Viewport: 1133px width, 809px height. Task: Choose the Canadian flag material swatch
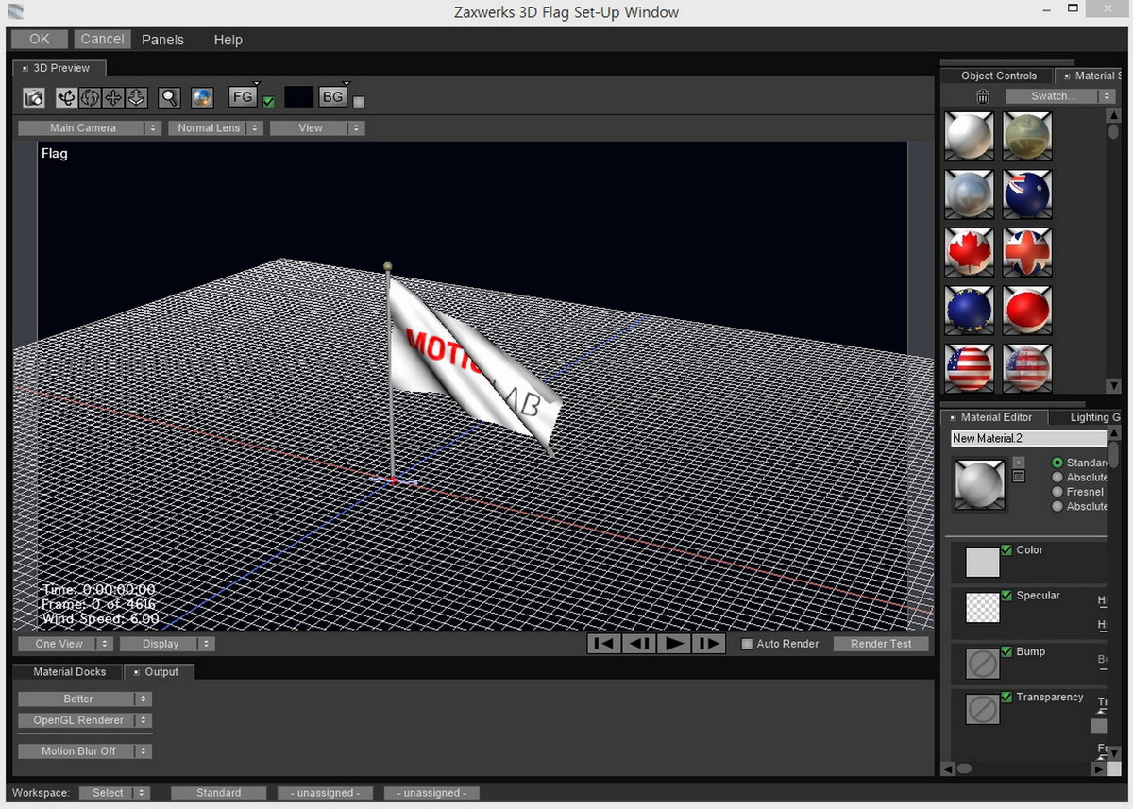[x=970, y=252]
